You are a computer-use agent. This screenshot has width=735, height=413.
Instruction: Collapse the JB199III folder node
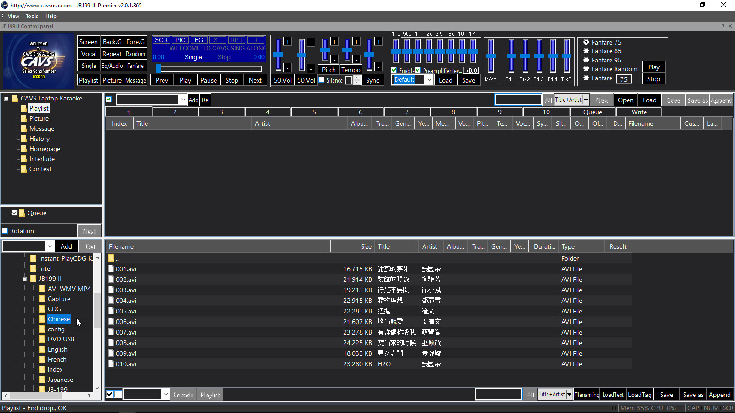(x=25, y=279)
